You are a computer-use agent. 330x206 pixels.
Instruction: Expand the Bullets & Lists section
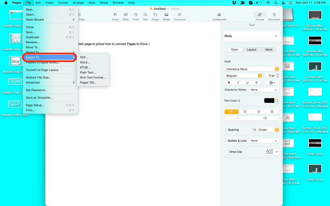[x=225, y=141]
